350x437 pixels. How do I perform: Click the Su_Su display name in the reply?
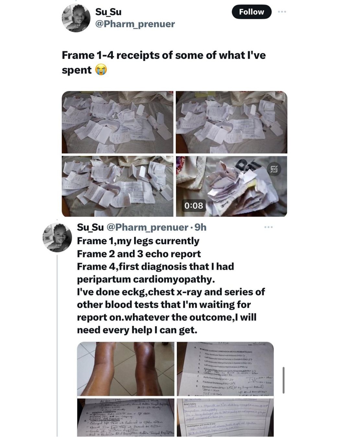point(90,227)
